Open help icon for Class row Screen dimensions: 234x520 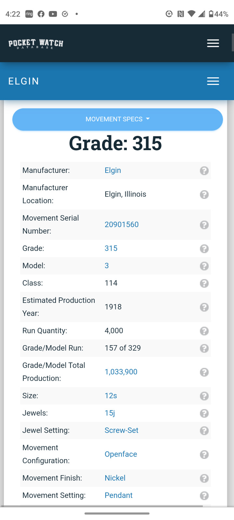tap(204, 283)
